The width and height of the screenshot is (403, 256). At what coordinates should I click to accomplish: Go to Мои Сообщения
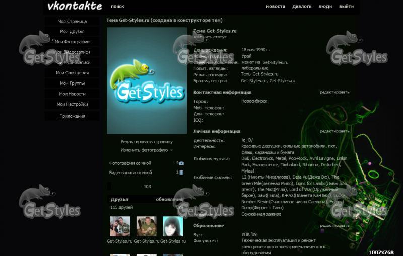(72, 73)
